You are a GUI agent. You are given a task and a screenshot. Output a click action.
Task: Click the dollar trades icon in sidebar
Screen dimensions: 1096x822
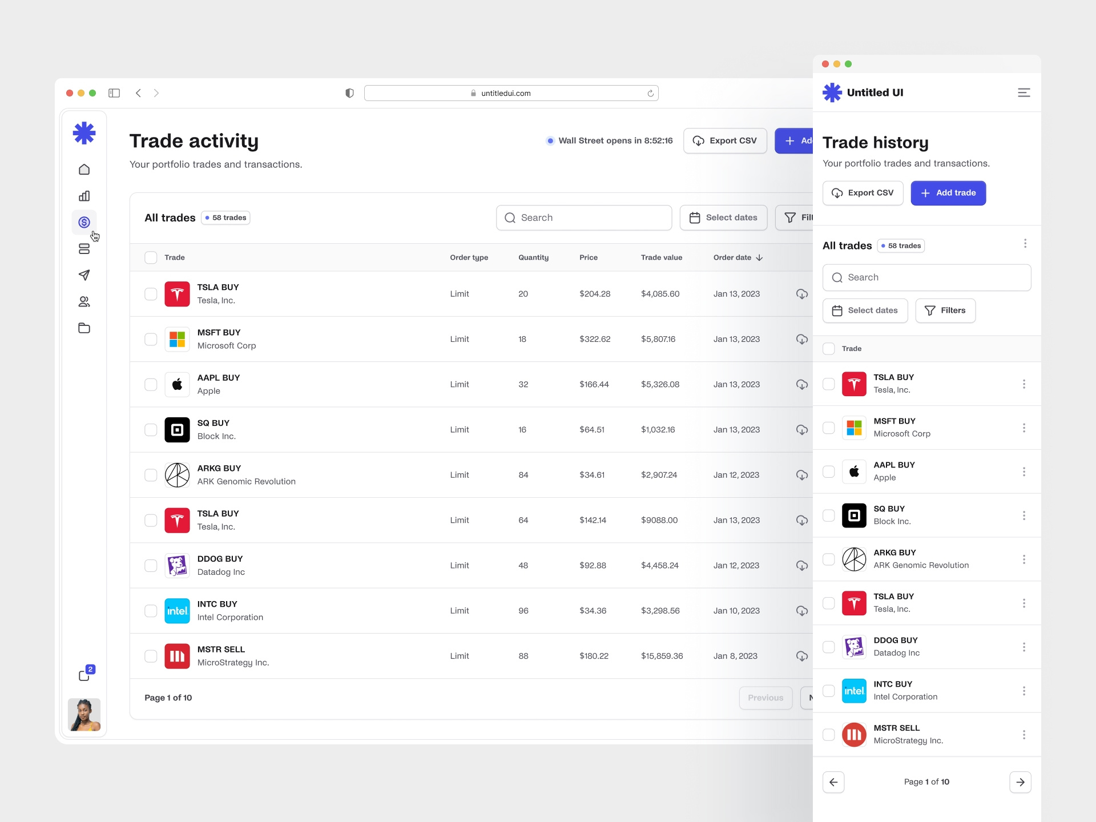coord(84,222)
